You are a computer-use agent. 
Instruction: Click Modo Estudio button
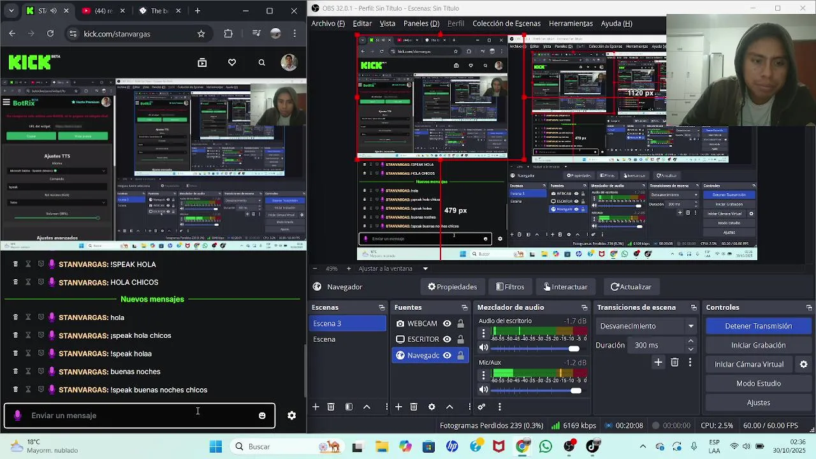click(x=758, y=383)
